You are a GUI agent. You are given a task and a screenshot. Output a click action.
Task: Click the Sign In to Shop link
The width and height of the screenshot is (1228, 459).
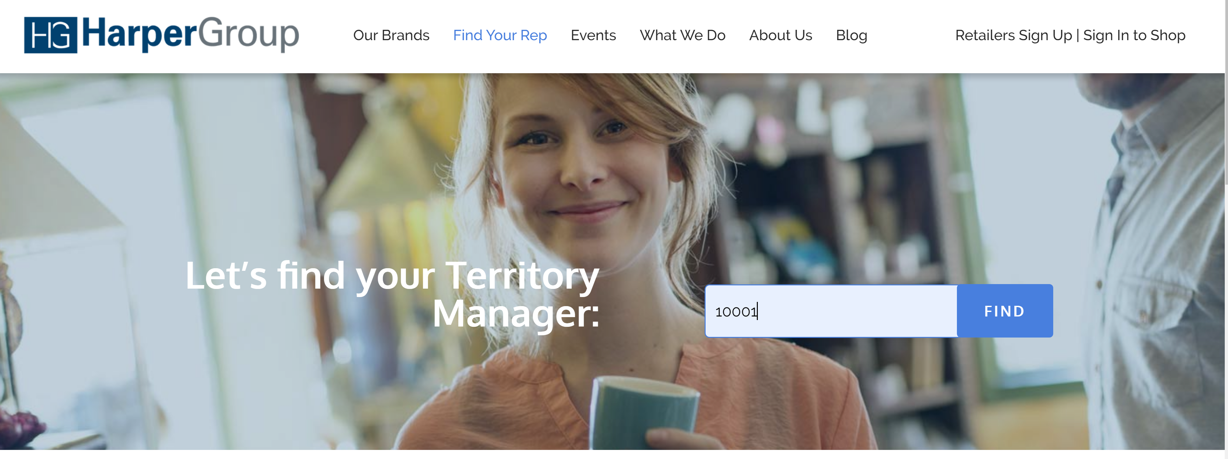click(1134, 35)
